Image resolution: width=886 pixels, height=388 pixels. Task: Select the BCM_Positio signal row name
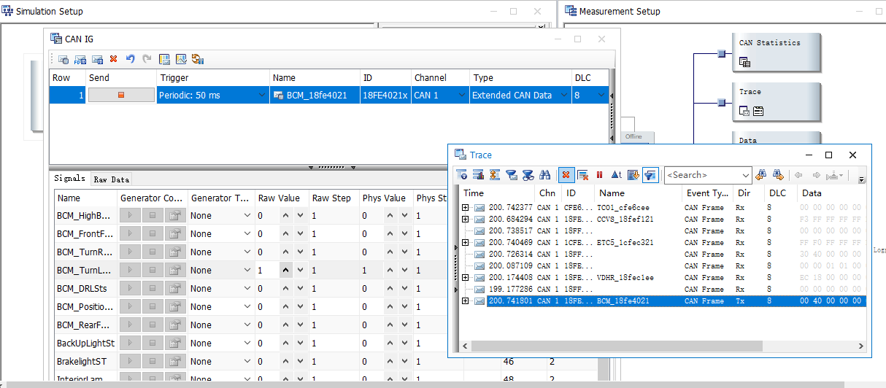point(85,307)
